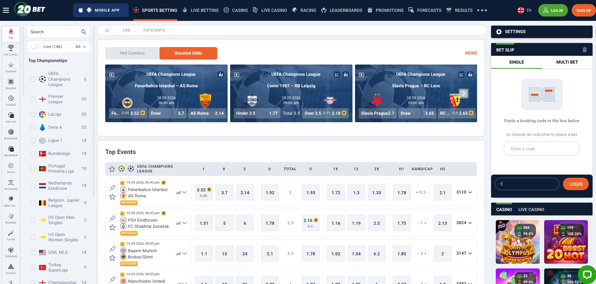
Task: Check Serie A checkbox
Action: point(33,128)
